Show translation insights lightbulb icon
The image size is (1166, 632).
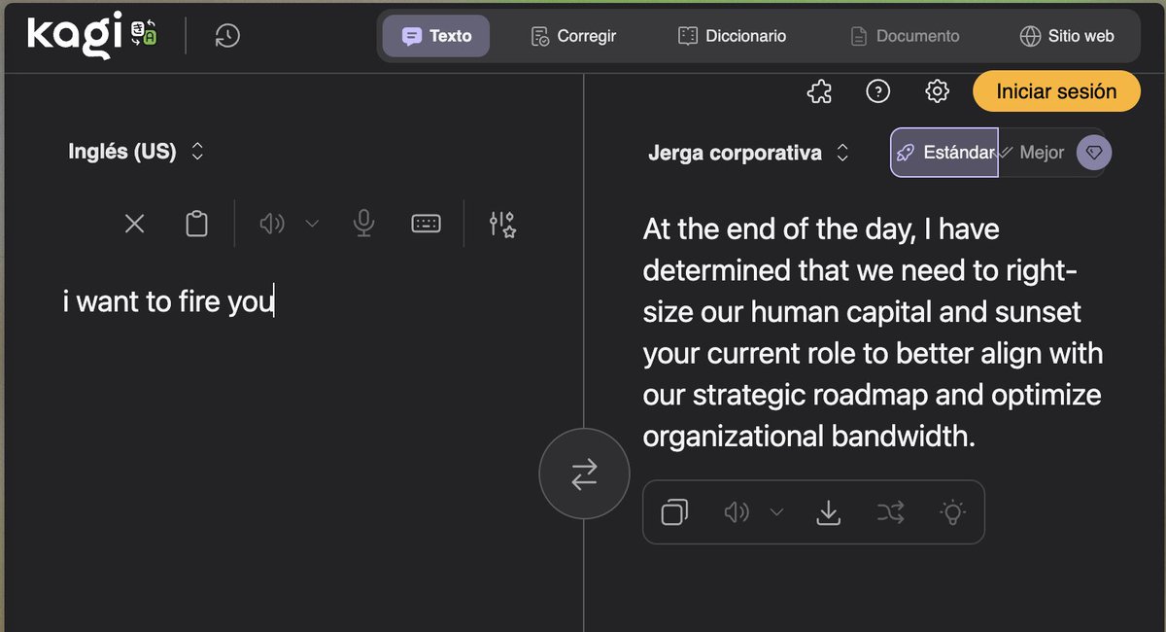[952, 511]
